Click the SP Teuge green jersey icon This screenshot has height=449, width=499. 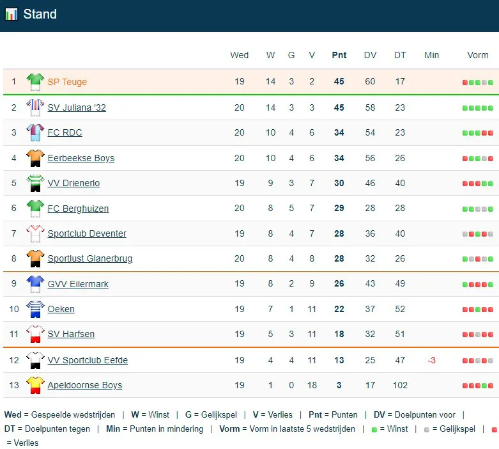35,82
